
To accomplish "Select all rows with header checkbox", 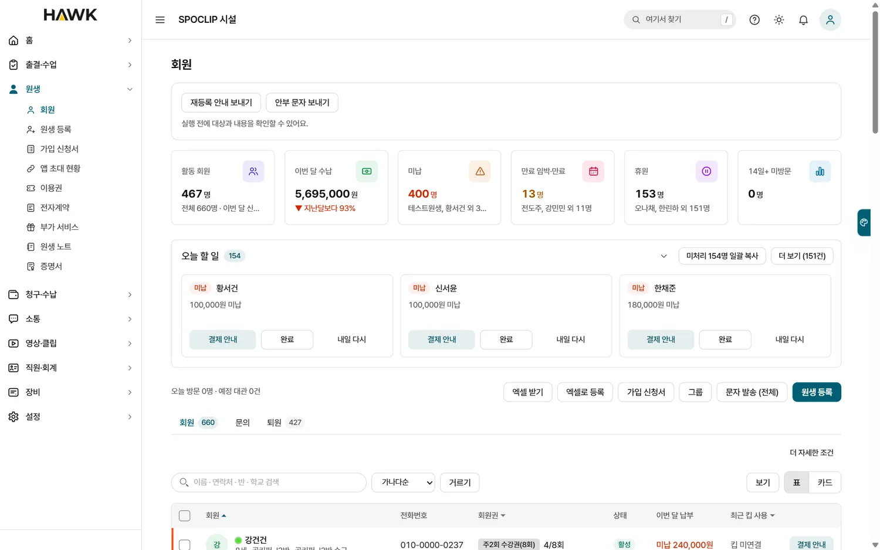I will tap(184, 515).
